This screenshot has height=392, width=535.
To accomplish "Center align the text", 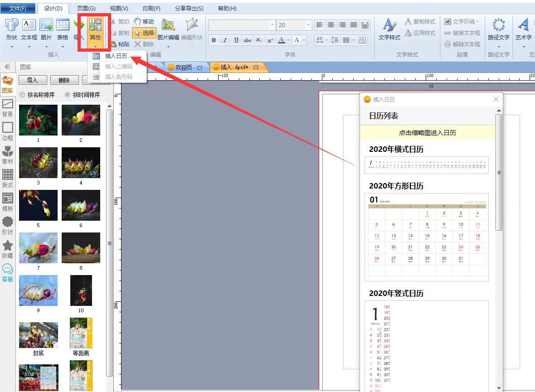I will click(331, 25).
